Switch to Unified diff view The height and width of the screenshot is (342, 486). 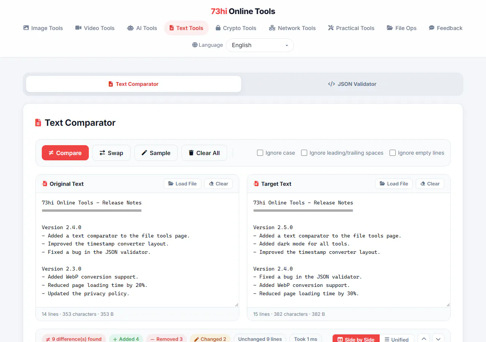coord(396,339)
